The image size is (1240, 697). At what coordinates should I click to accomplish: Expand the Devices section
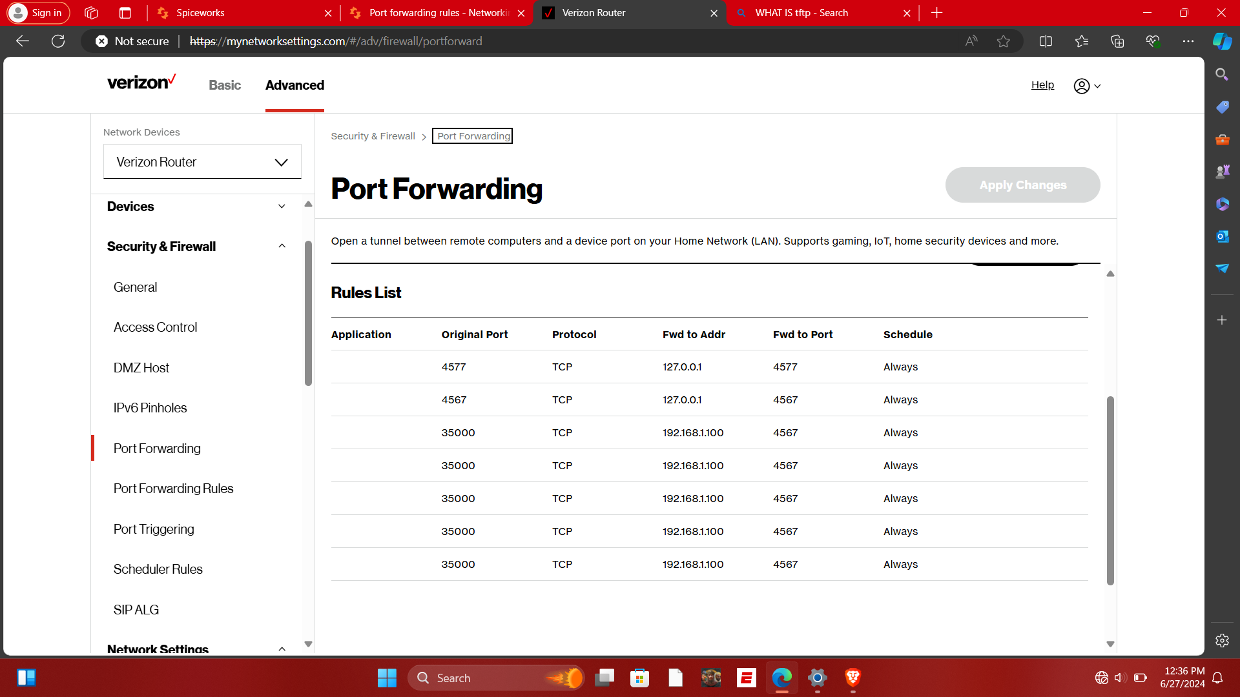pos(282,207)
